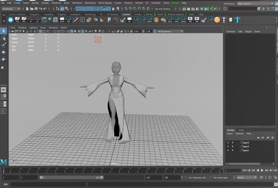Click Options in the layer editor
Screen dimensions: 278x188
click(x=239, y=134)
